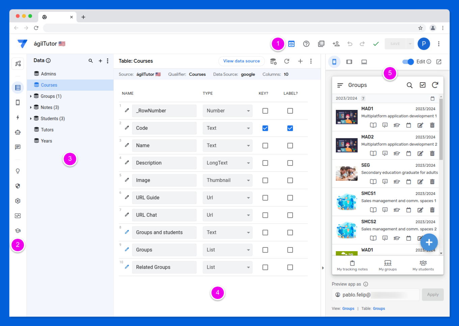The image size is (459, 326).
Task: Select the Automation bot icon in left sidebar
Action: [x=18, y=132]
